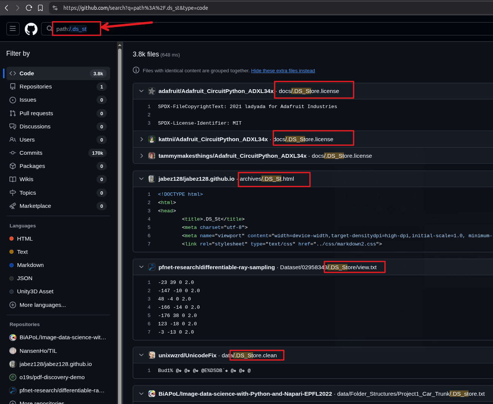Click the browser bookmark icon
The width and height of the screenshot is (493, 404).
click(40, 8)
